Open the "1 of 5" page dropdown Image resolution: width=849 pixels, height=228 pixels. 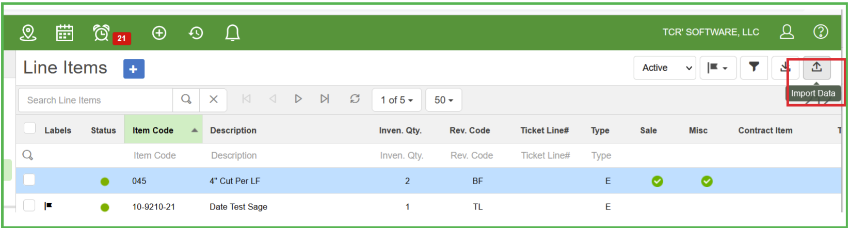point(396,100)
